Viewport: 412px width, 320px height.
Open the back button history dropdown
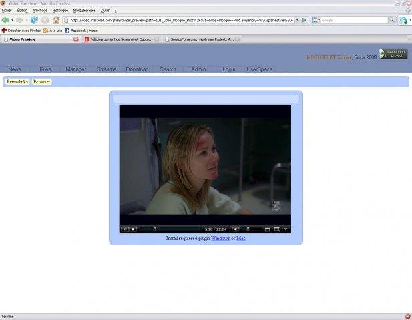click(12, 20)
